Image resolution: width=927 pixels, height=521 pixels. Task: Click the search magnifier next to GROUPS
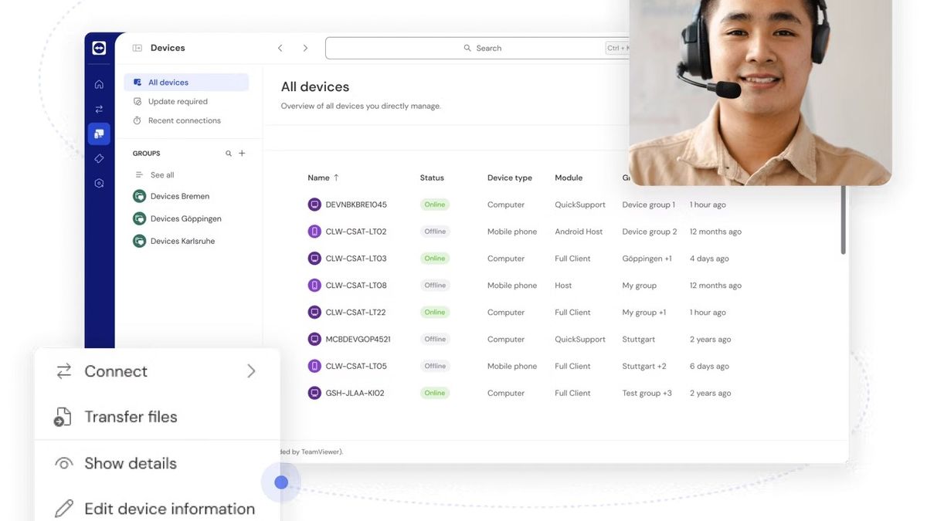(x=228, y=153)
